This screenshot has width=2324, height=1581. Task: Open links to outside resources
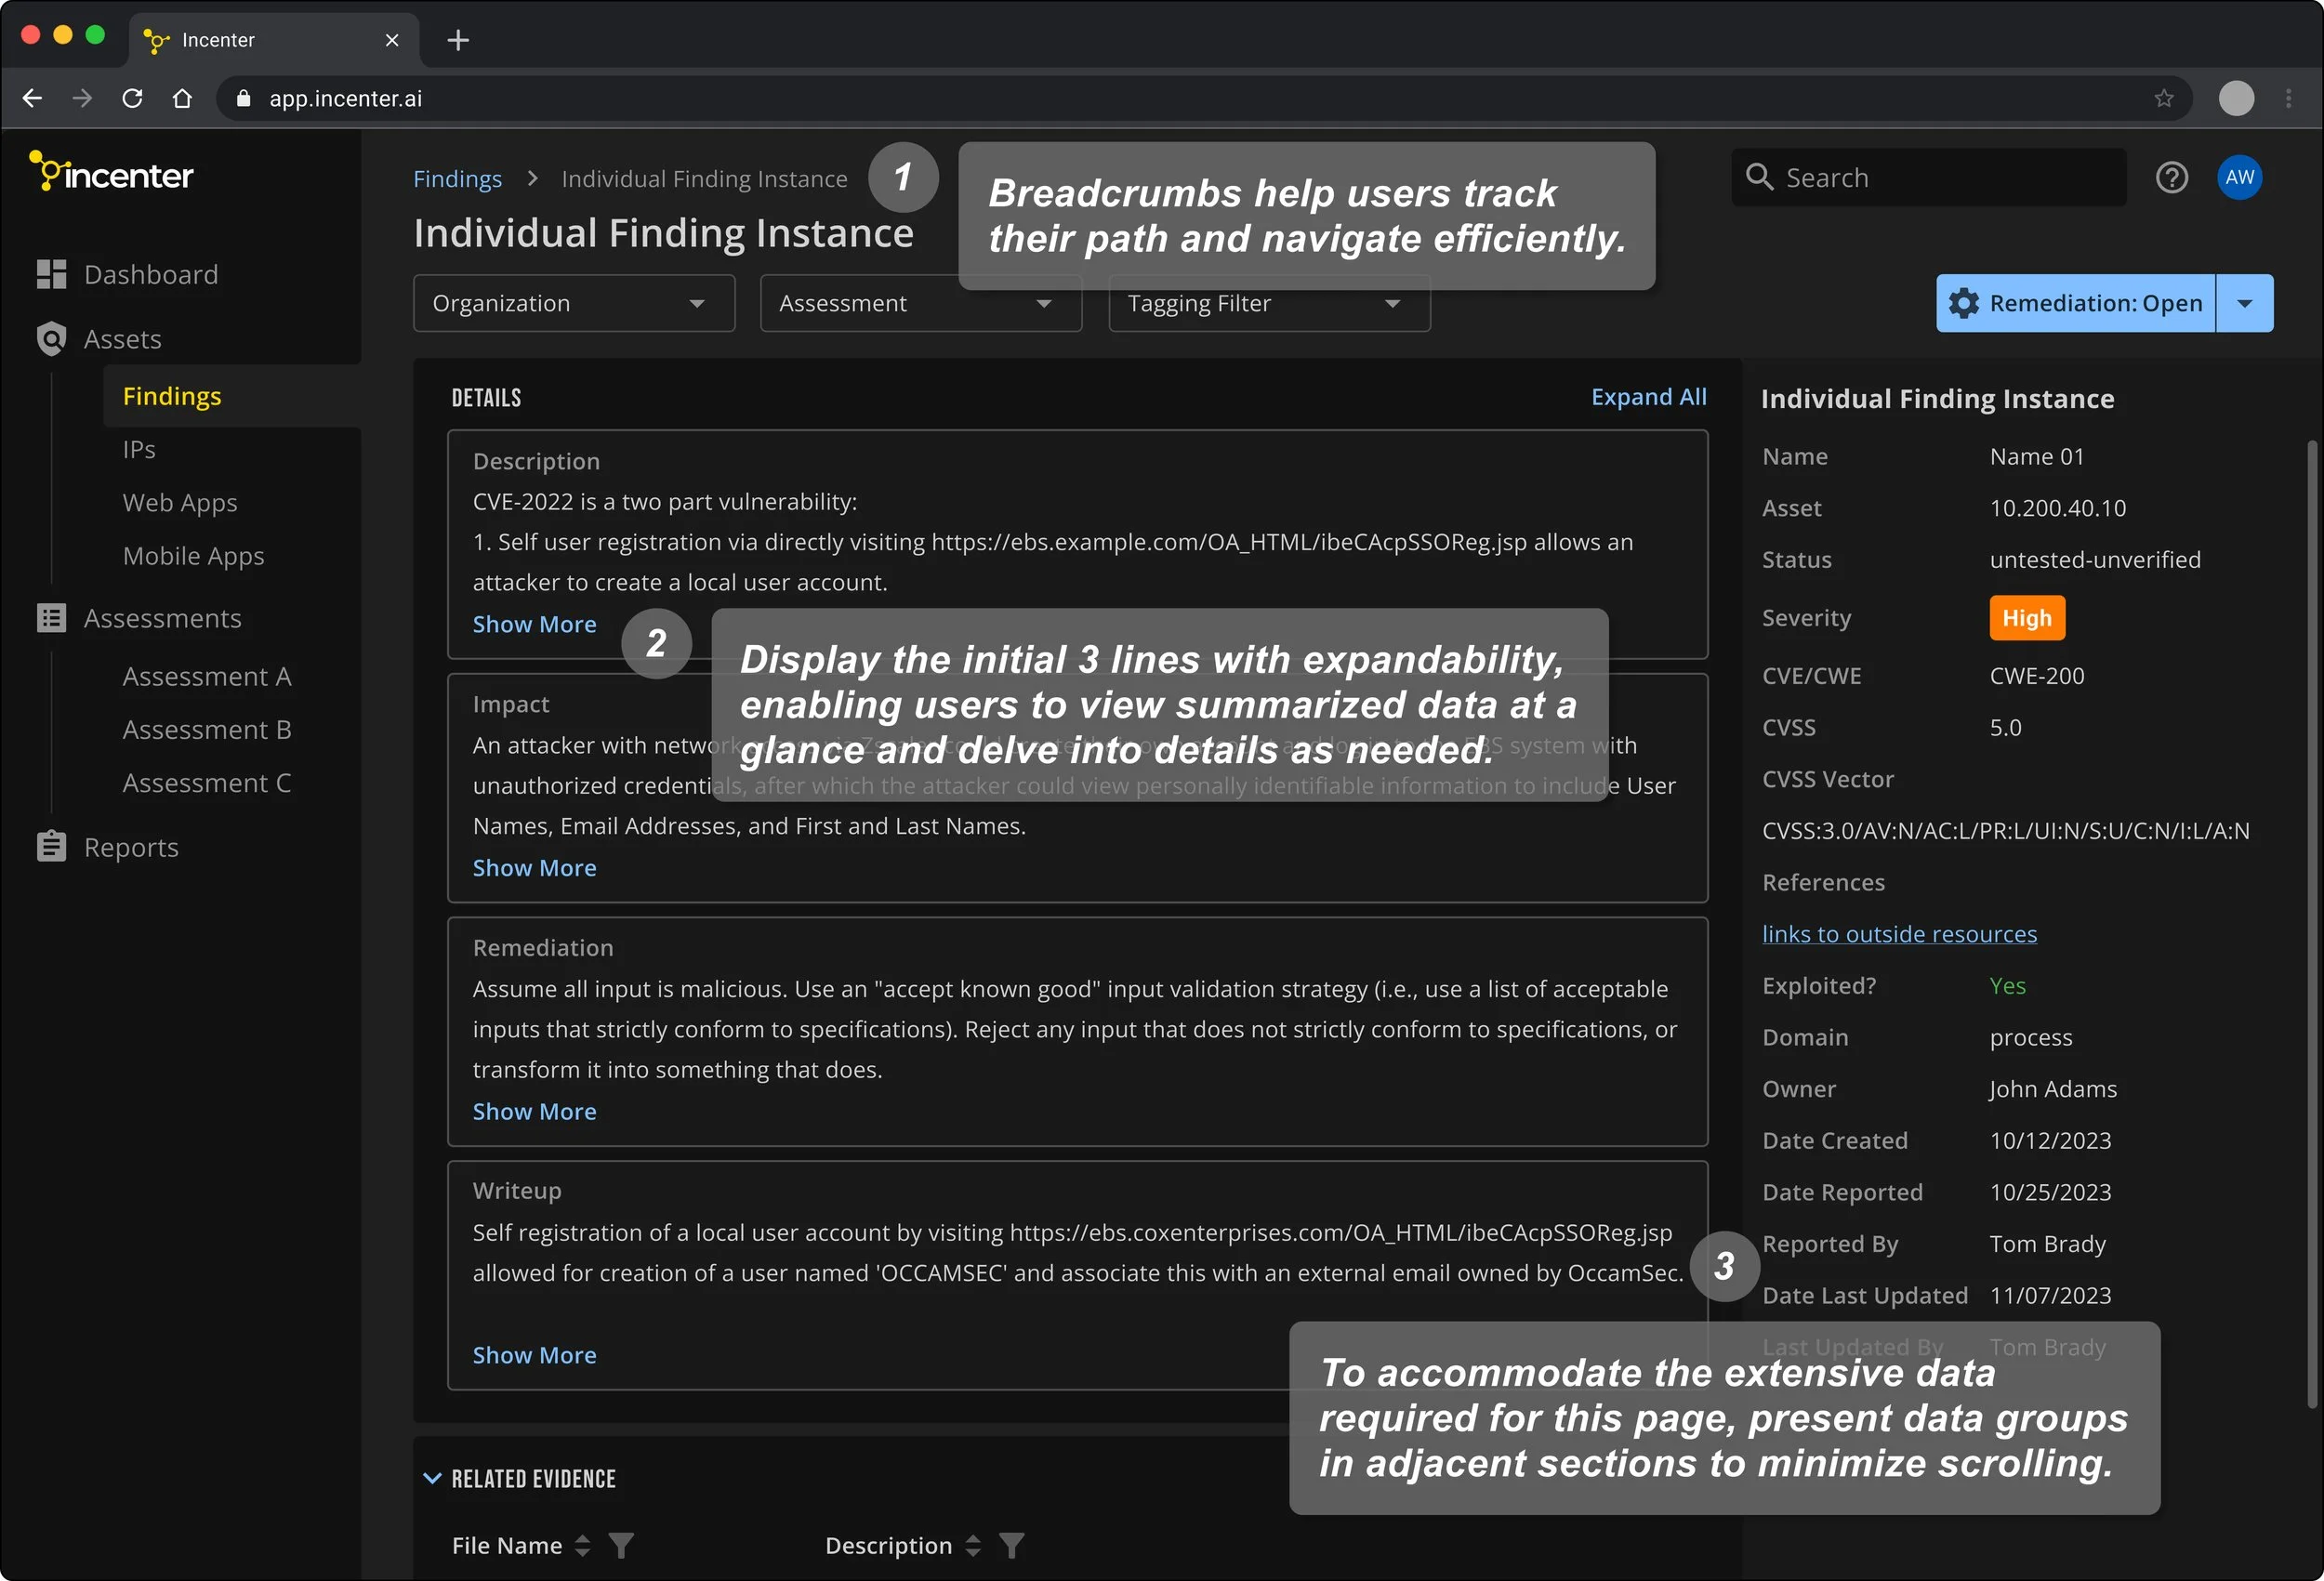click(x=1898, y=934)
